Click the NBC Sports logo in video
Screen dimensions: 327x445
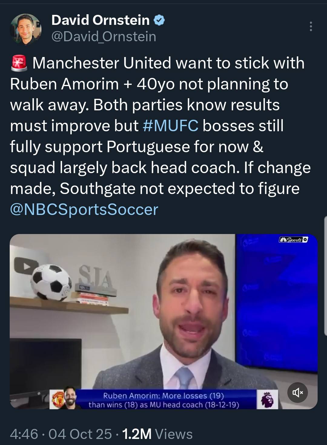(293, 240)
